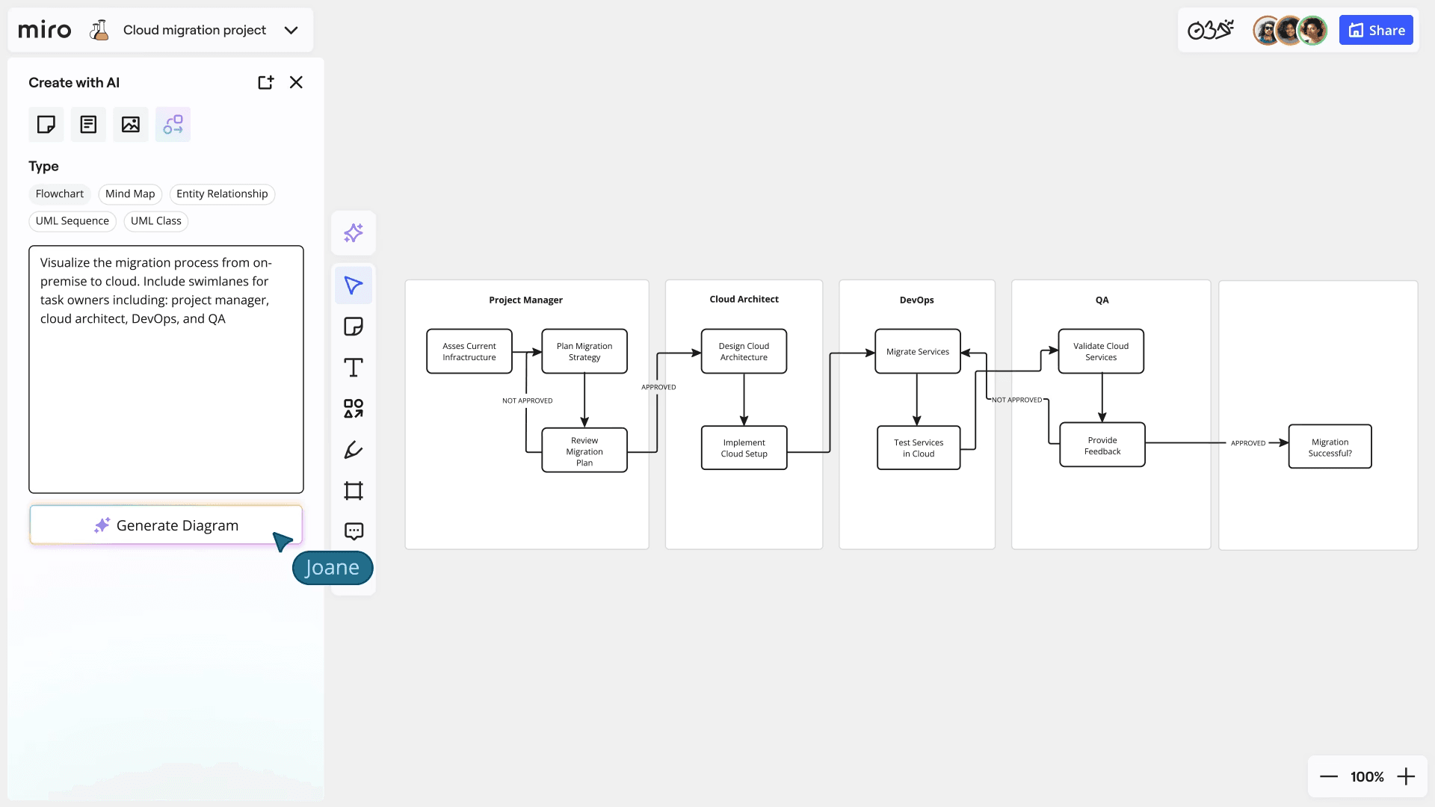Viewport: 1435px width, 807px height.
Task: Select the diagram AI option icon
Action: (173, 124)
